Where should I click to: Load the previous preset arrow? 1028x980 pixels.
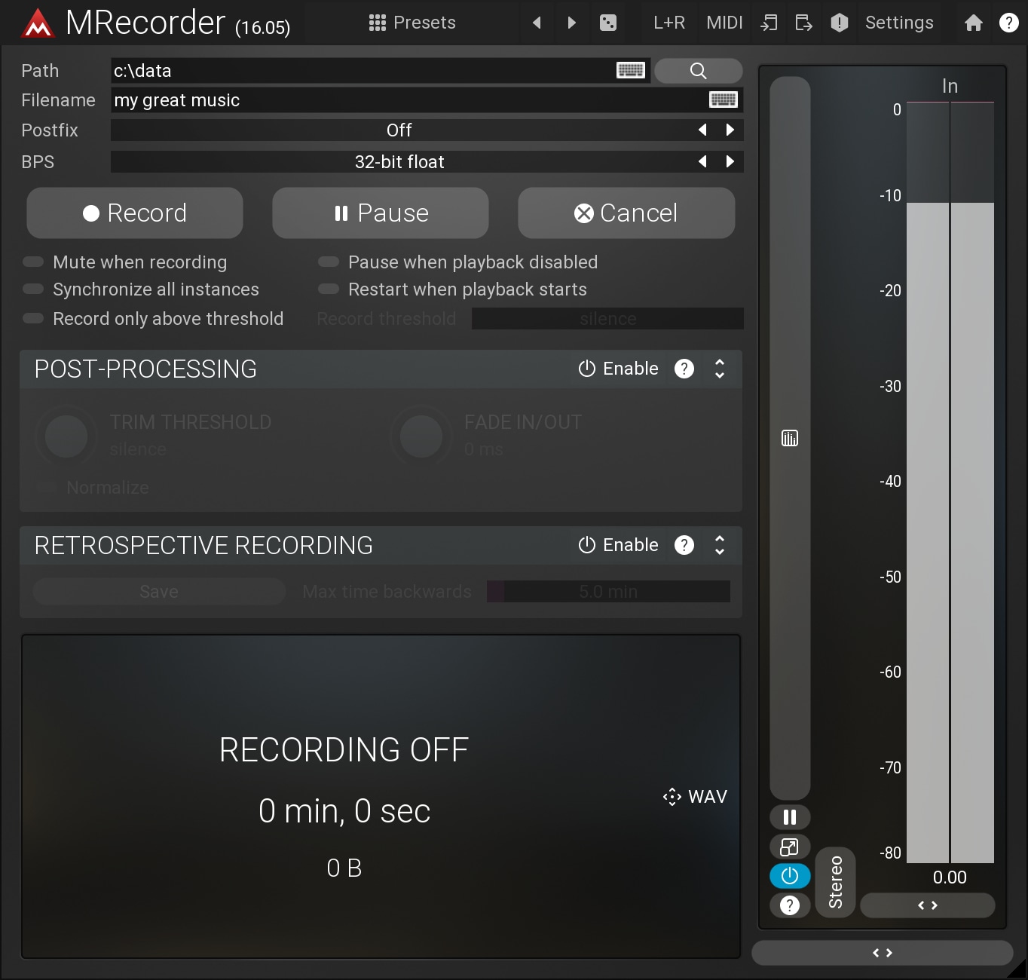click(537, 23)
